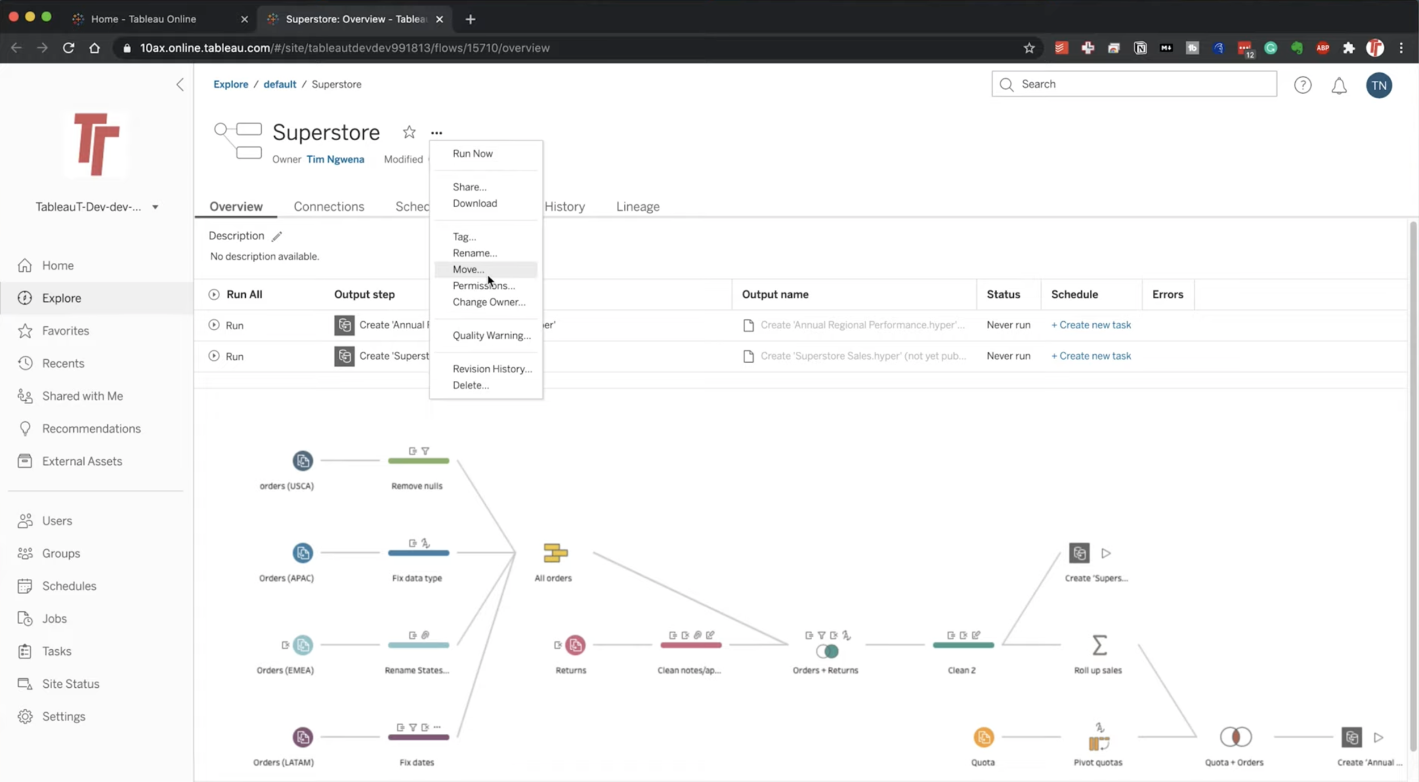Viewport: 1419px width, 782px height.
Task: Create new task for Superstore Sales output
Action: [1091, 356]
